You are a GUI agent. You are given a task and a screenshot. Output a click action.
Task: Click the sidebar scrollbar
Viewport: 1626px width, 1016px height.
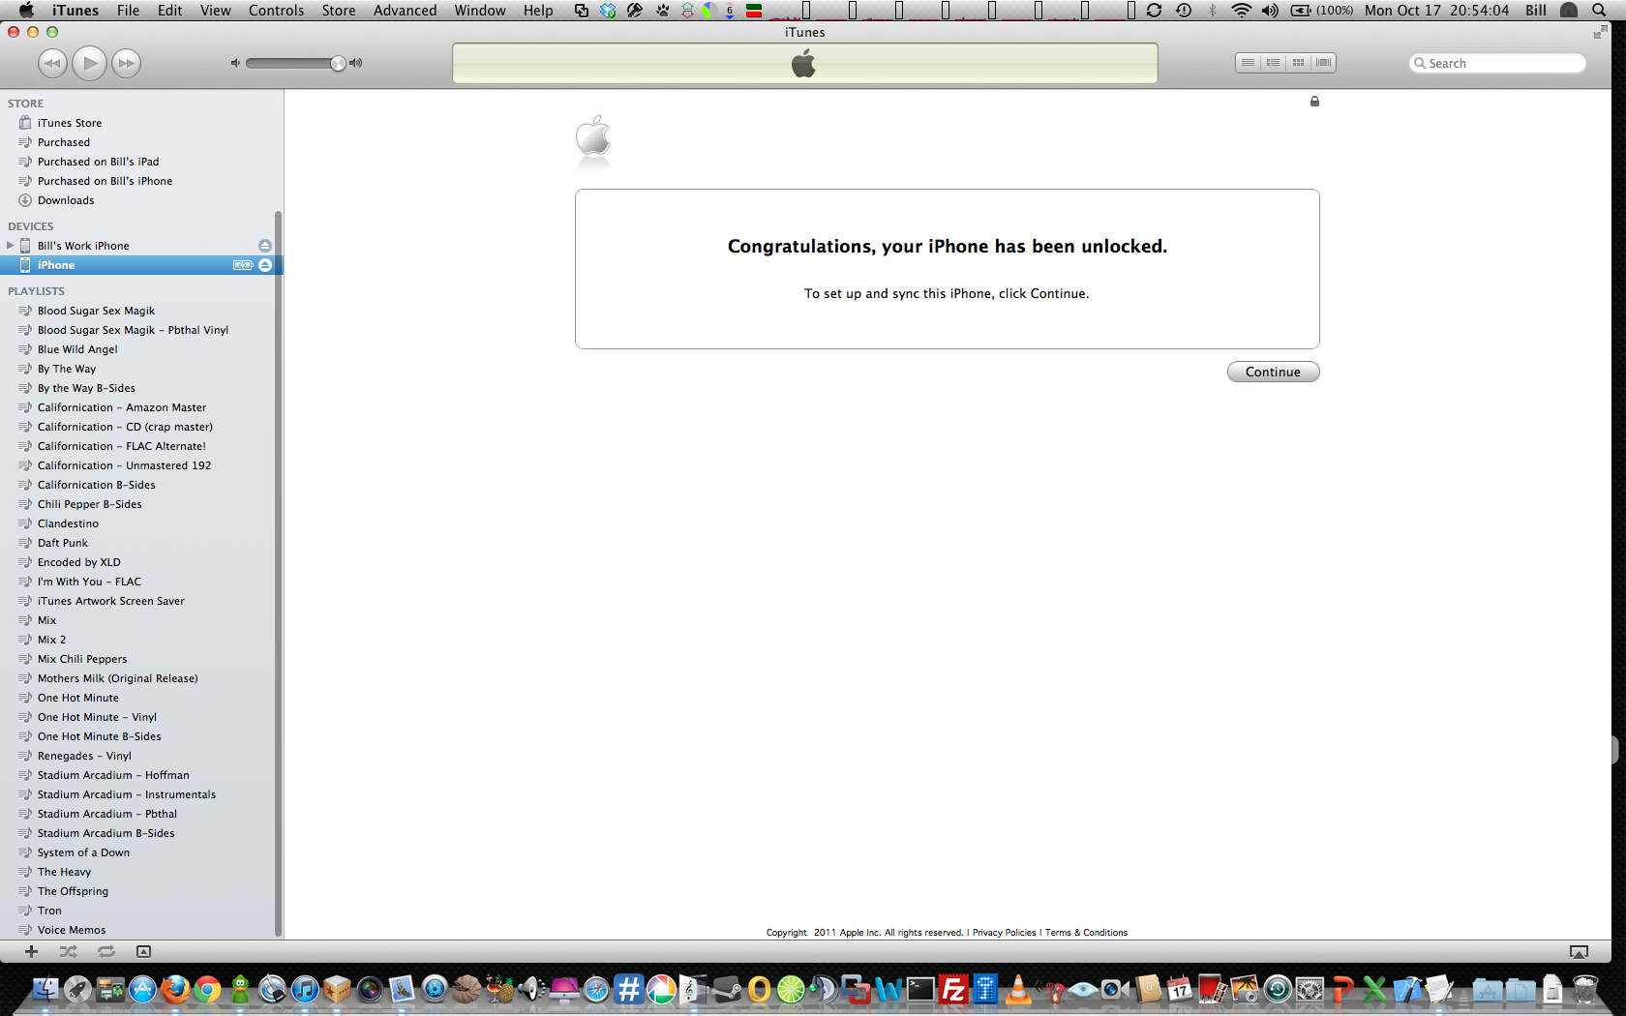(279, 573)
